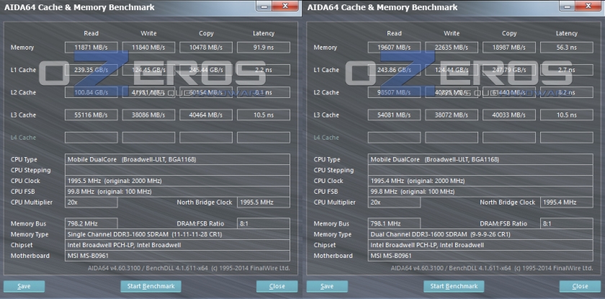This screenshot has width=605, height=299.
Task: Click L1 Cache Copy value 247.79 GB/s
Action: pyautogui.click(x=509, y=70)
